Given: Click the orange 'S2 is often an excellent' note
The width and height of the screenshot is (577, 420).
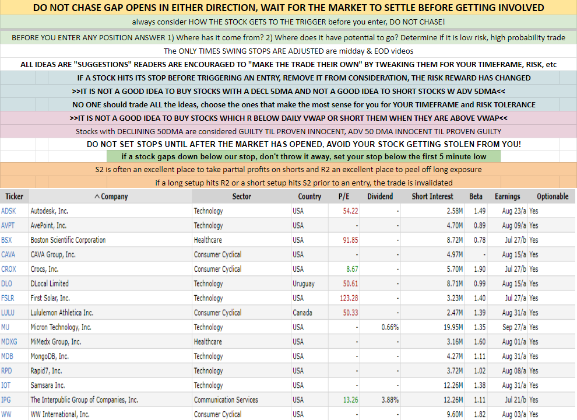Looking at the screenshot, I should (x=288, y=170).
